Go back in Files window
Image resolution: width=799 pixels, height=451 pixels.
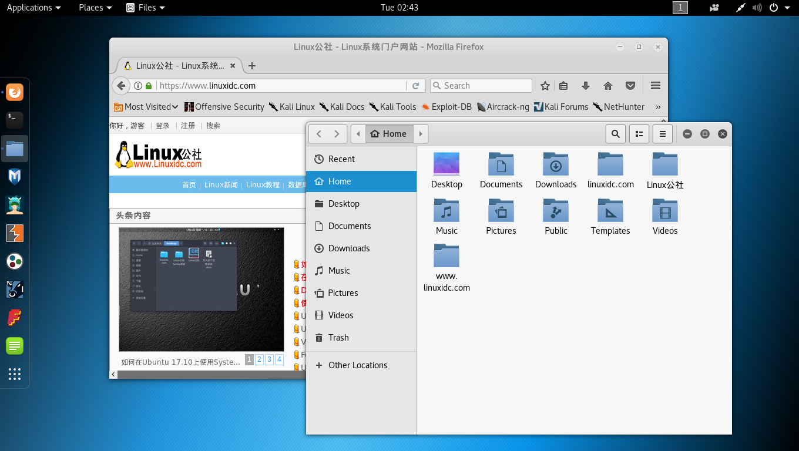tap(318, 134)
